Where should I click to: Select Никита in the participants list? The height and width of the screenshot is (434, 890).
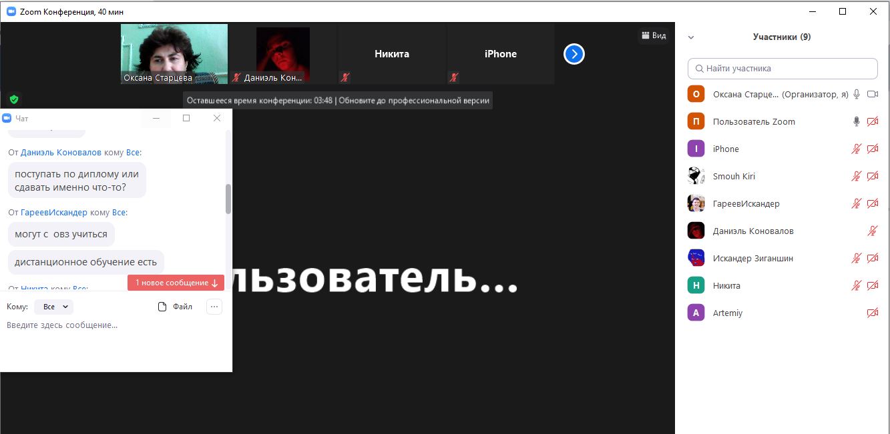(x=726, y=286)
